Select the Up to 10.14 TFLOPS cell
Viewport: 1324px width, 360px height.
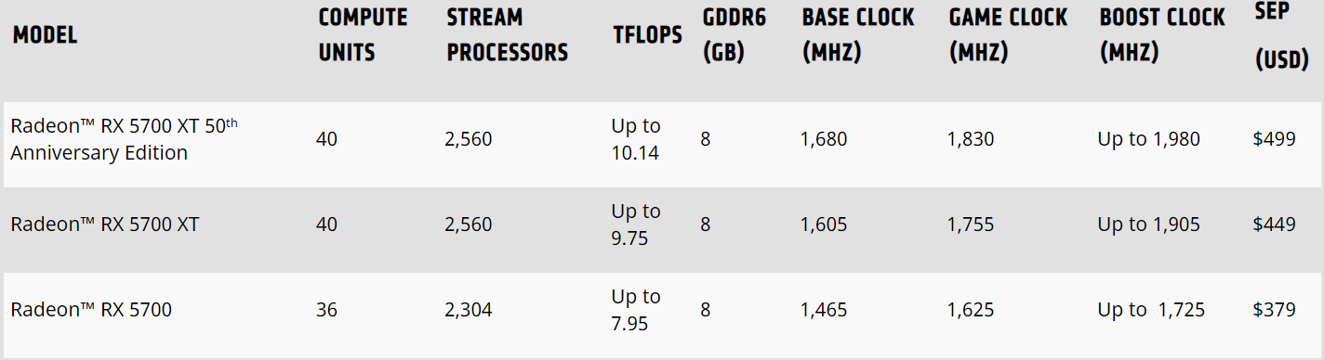[x=636, y=139]
